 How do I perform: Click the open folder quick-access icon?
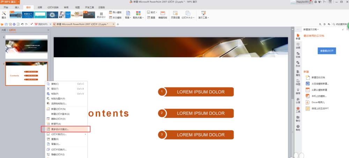[2, 24]
